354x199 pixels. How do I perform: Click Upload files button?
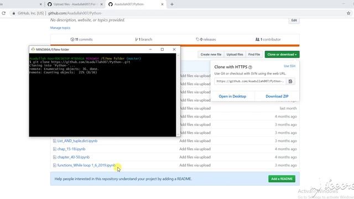(235, 54)
